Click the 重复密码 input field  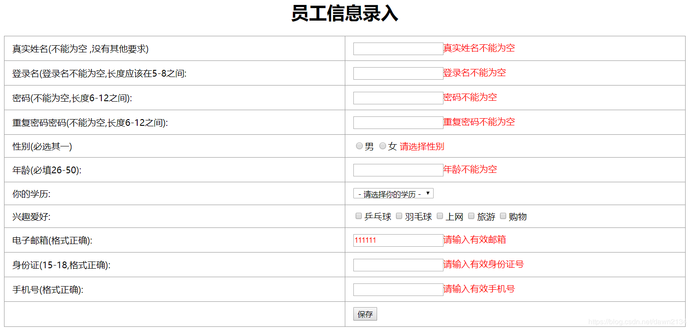point(397,122)
